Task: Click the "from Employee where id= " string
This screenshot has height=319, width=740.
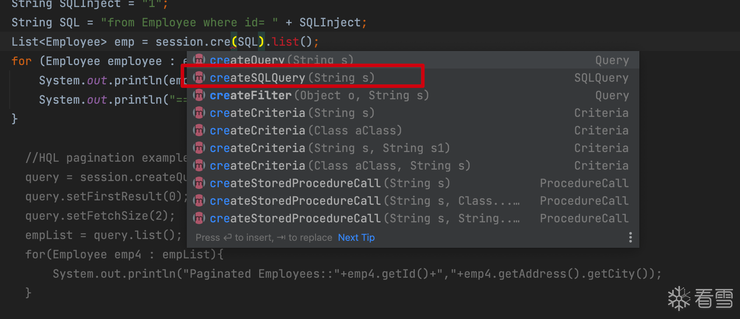Action: (189, 22)
